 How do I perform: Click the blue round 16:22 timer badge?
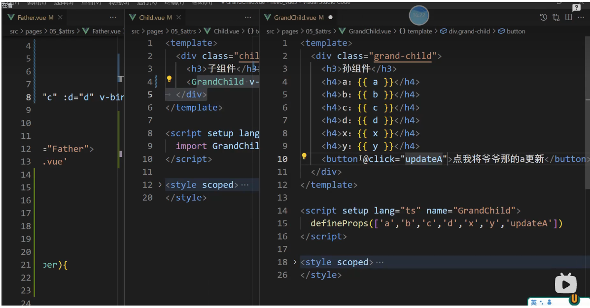(x=419, y=15)
